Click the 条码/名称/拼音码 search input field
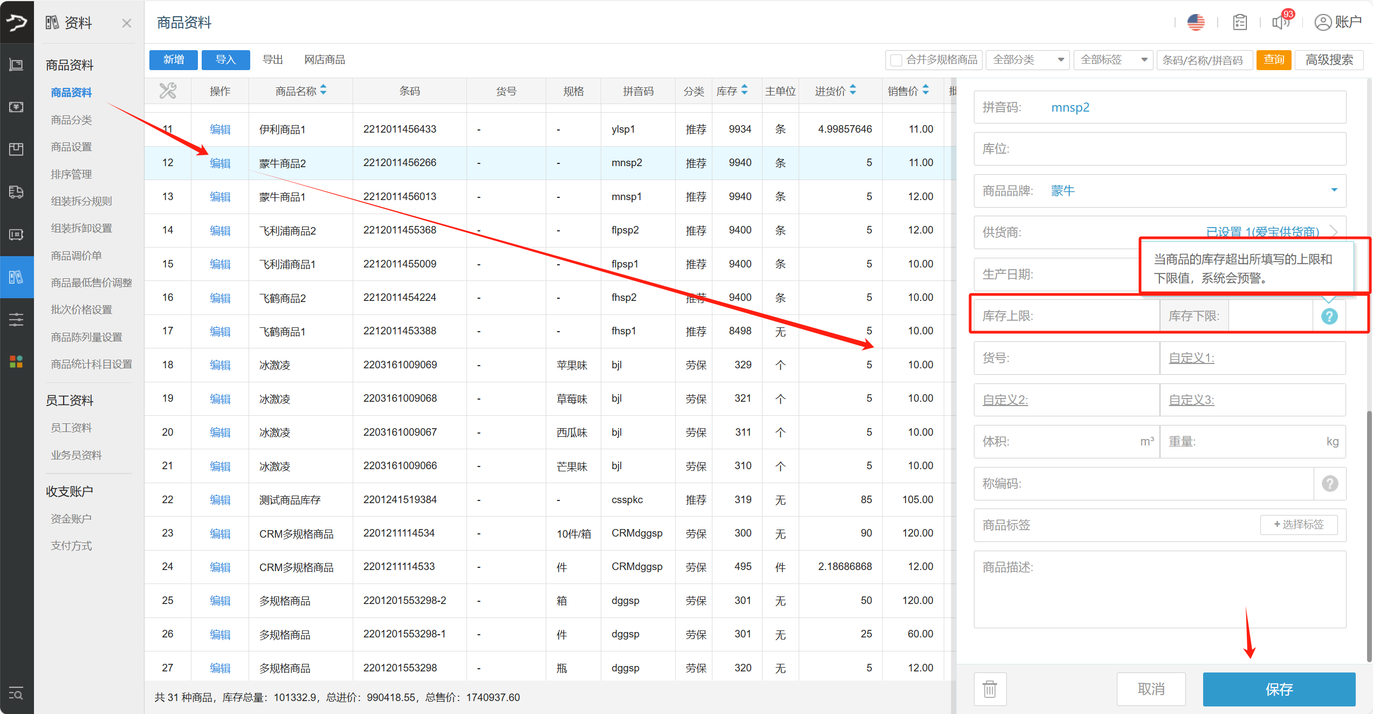The width and height of the screenshot is (1373, 714). point(1204,60)
